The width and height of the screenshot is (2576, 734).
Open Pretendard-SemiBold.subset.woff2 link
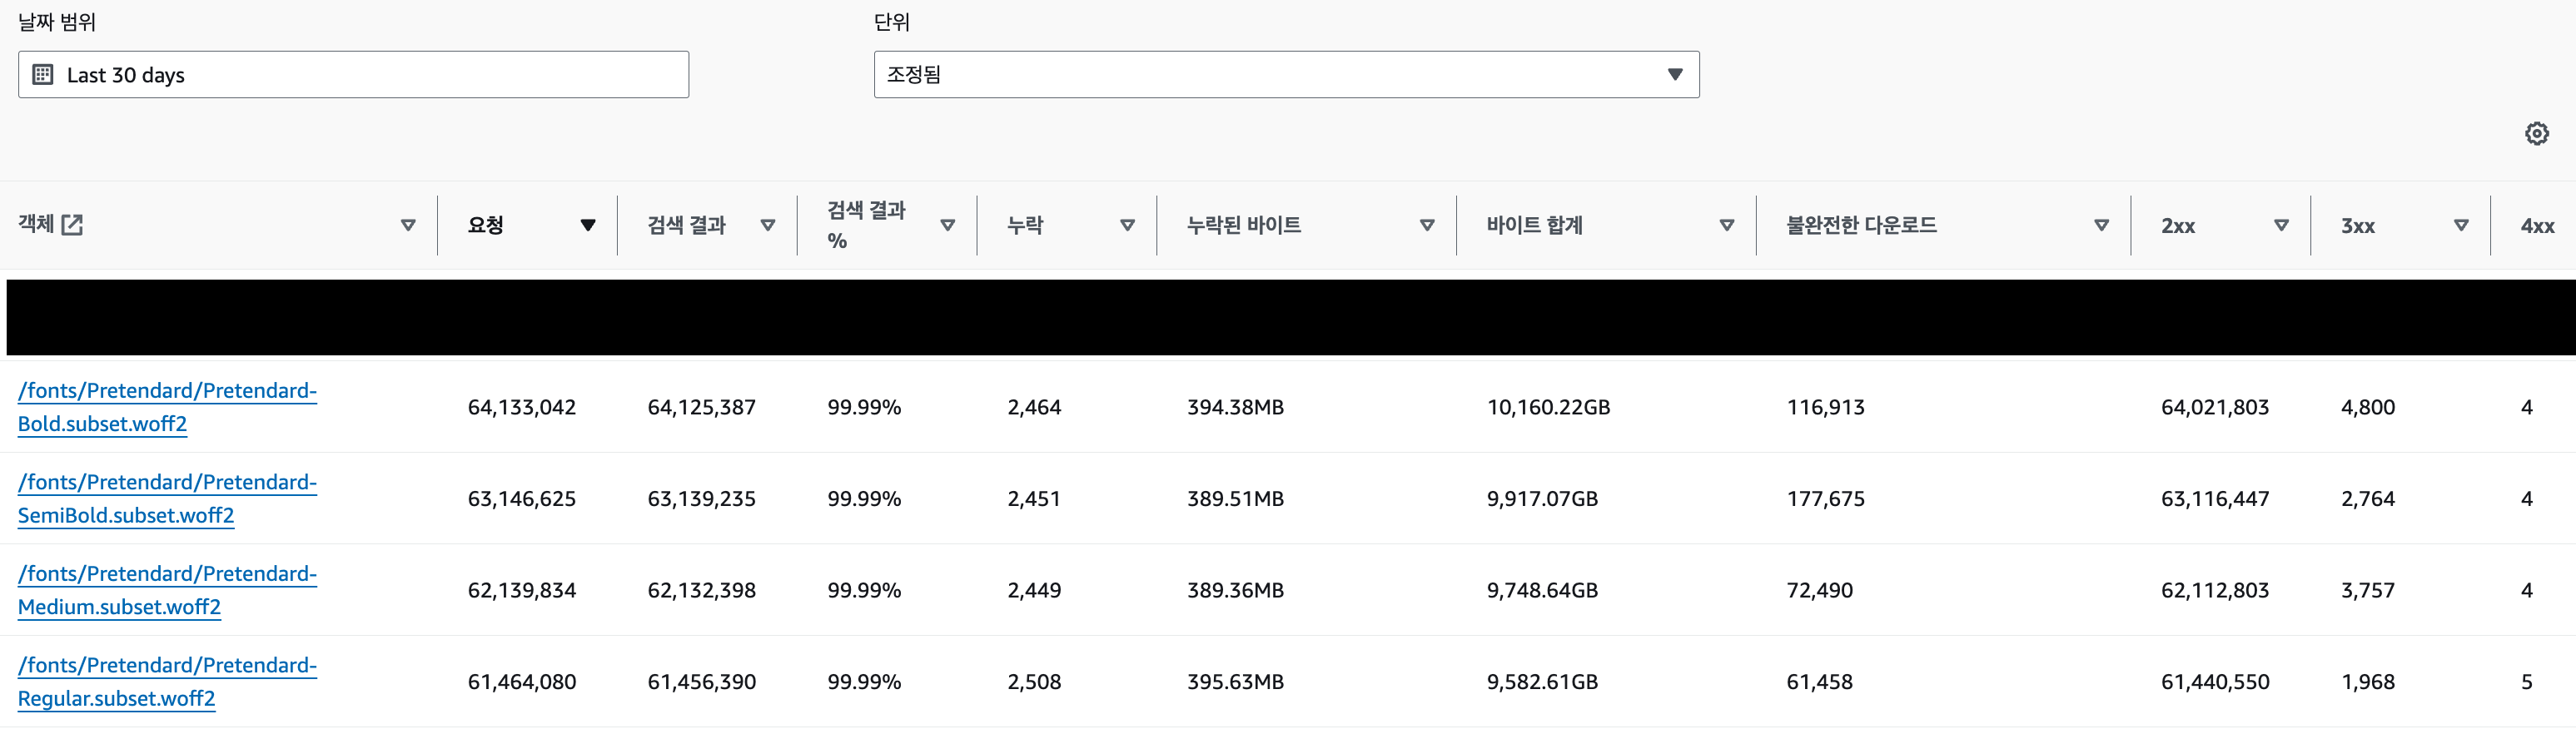click(x=167, y=498)
